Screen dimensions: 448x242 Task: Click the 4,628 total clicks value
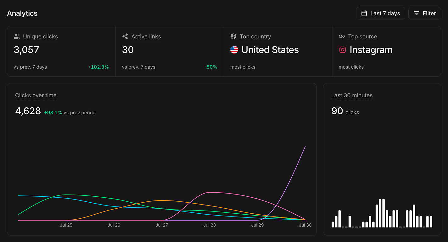pyautogui.click(x=28, y=111)
